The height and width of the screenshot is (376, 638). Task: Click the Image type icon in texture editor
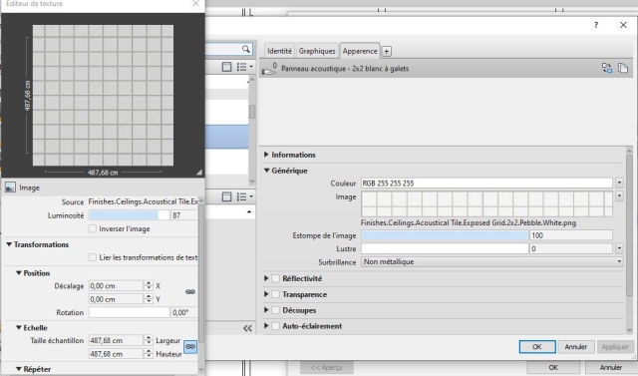click(10, 188)
